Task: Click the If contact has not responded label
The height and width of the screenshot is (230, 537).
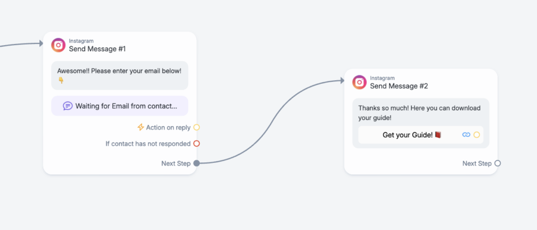Action: (x=148, y=144)
